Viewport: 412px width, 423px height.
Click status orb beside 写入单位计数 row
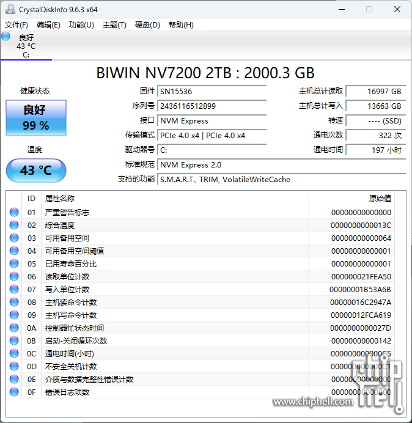coord(14,289)
